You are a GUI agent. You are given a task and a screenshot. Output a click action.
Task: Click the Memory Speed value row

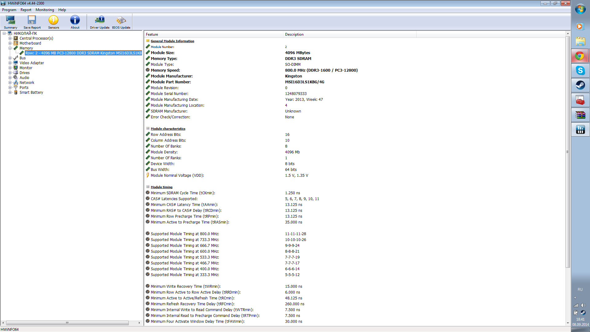click(321, 70)
